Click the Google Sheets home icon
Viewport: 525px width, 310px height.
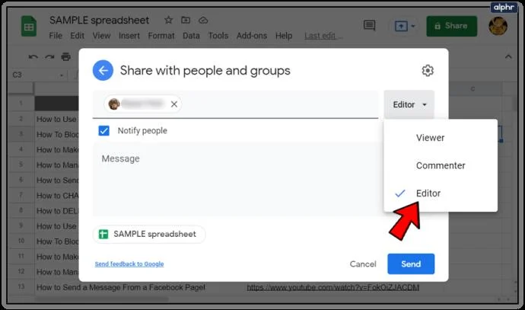(x=29, y=26)
